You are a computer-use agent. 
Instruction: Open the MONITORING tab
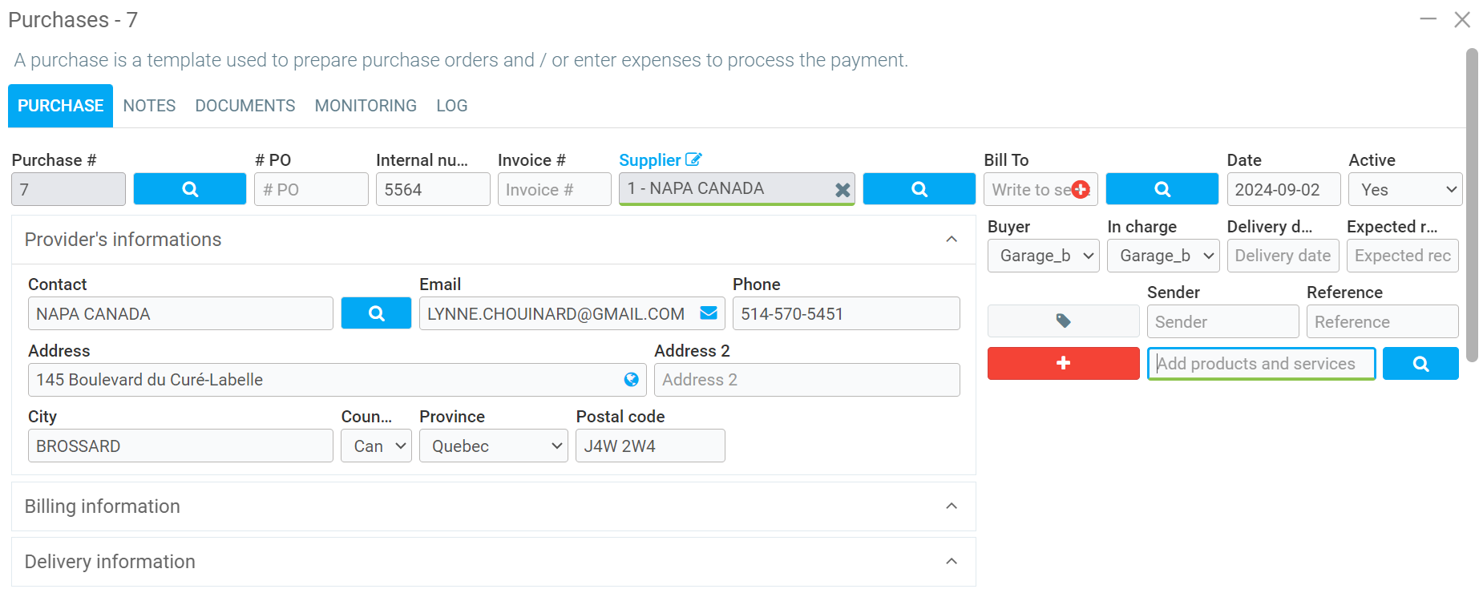click(366, 106)
